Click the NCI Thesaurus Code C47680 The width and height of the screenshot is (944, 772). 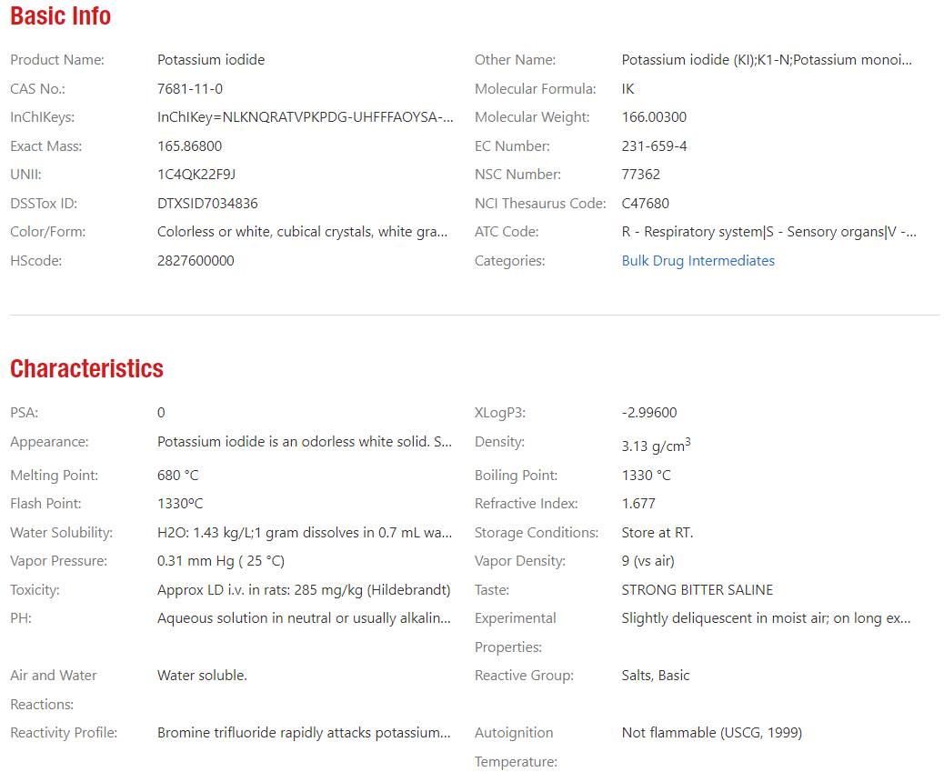(x=645, y=204)
